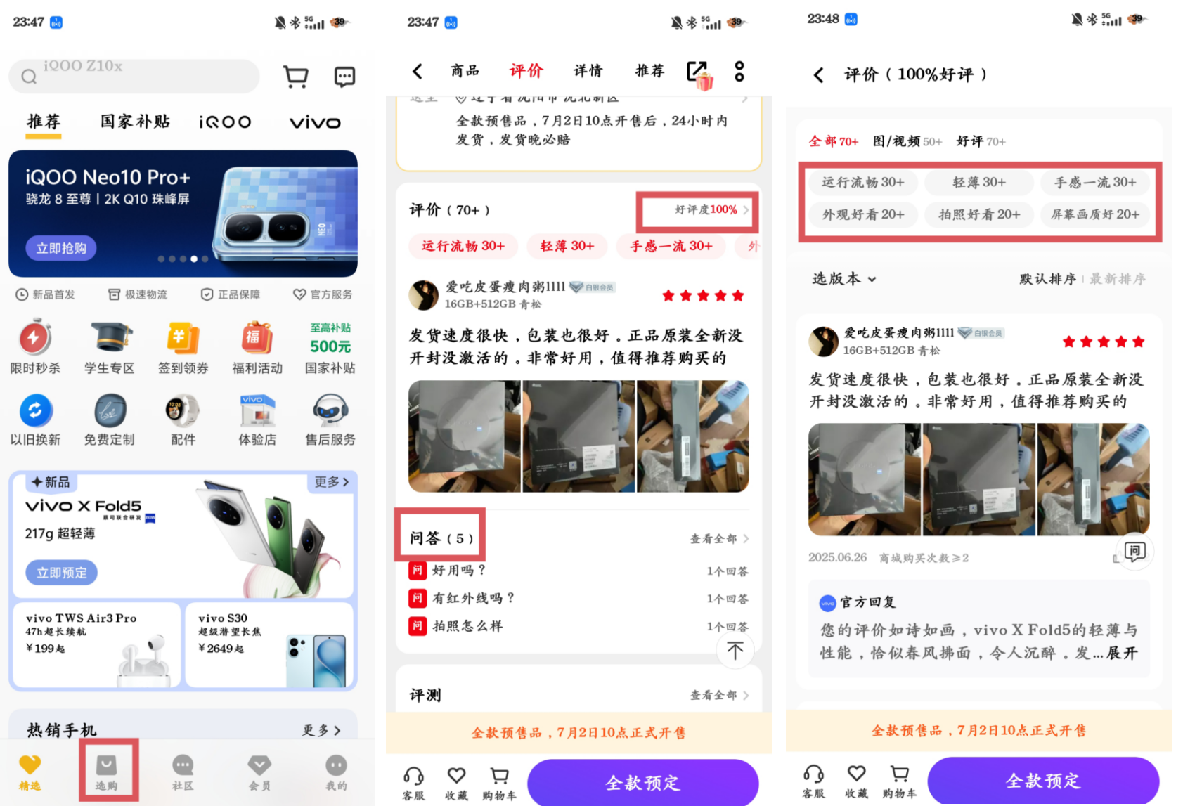Image resolution: width=1183 pixels, height=806 pixels.
Task: Open the question 有红外线吗？
Action: pyautogui.click(x=578, y=598)
